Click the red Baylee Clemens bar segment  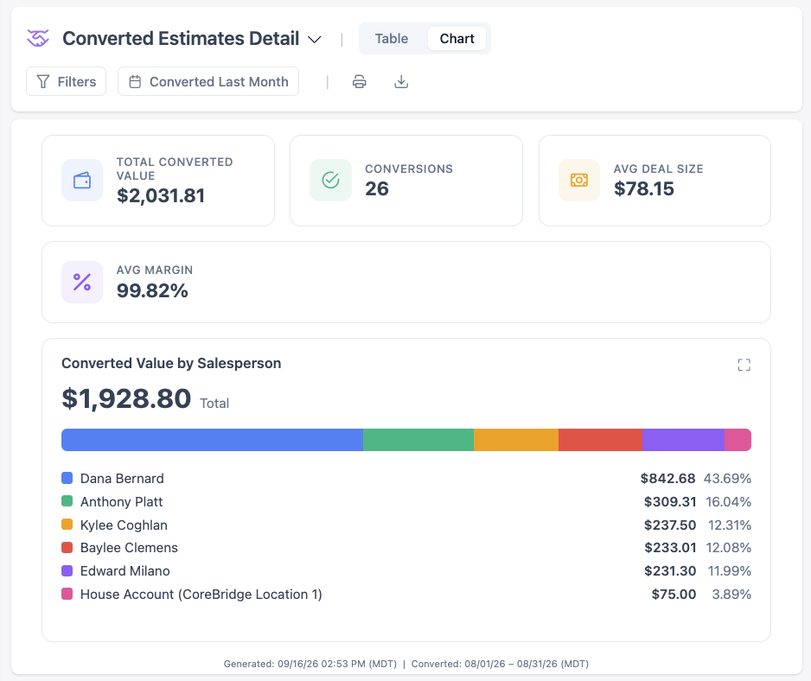601,440
